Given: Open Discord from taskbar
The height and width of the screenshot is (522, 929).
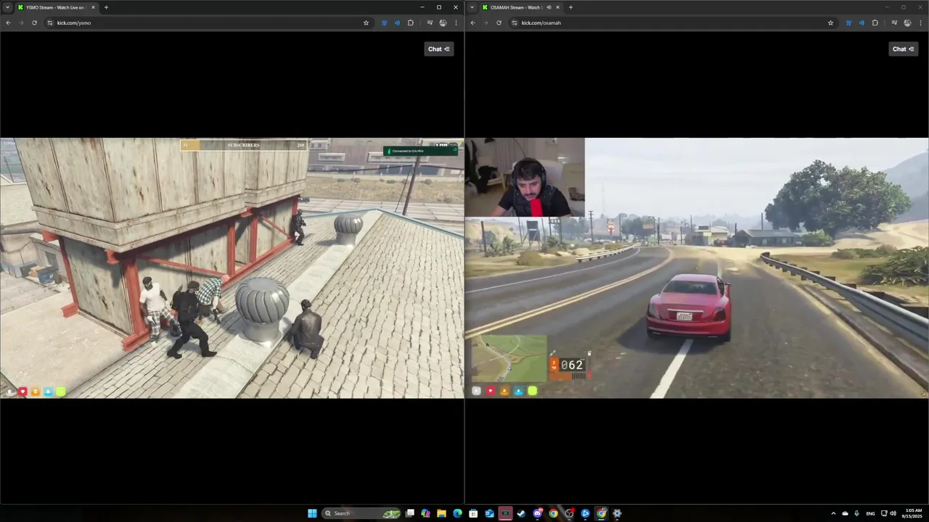Looking at the screenshot, I should [537, 513].
